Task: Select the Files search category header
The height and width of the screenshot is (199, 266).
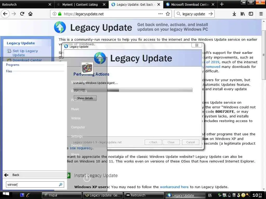Action: (9, 71)
